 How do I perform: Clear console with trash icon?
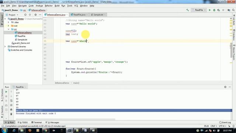pos(11,114)
